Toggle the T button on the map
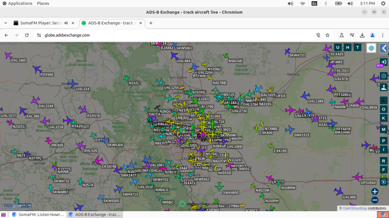This screenshot has width=389, height=218. tap(357, 47)
